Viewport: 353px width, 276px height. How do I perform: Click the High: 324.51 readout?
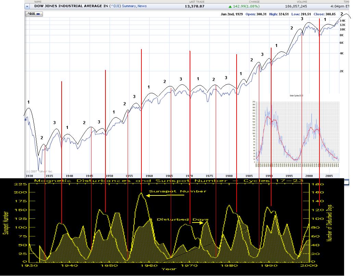click(279, 14)
